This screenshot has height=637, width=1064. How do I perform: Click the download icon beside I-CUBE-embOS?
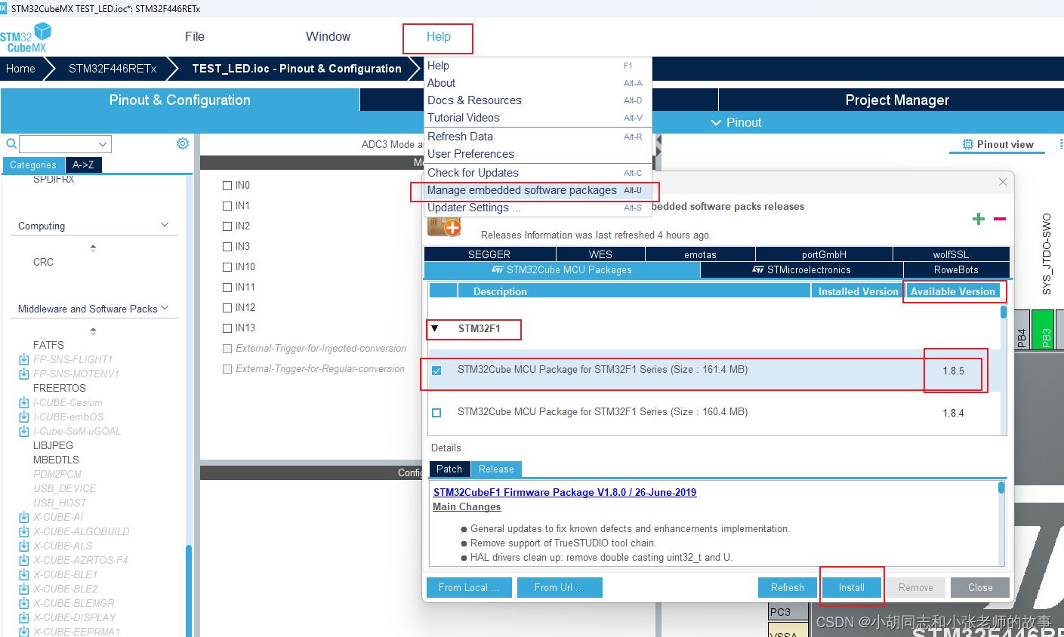click(24, 417)
